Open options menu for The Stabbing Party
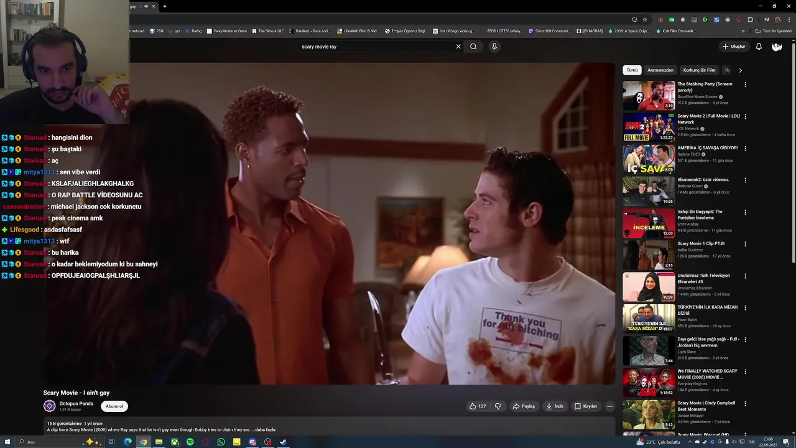 click(746, 85)
